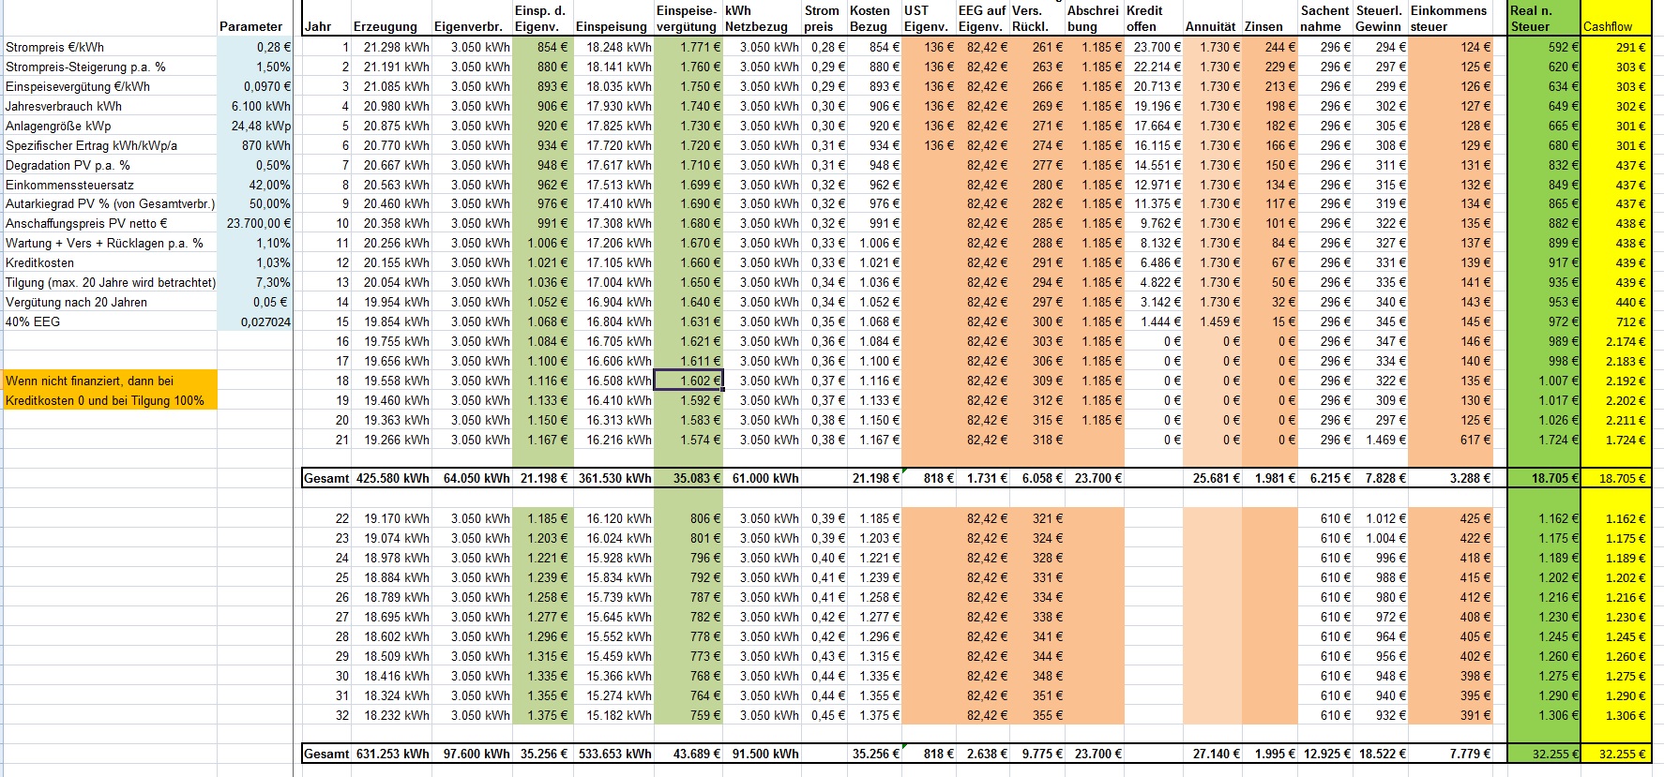The image size is (1664, 777).
Task: Select the final Gesamt Erzeugung 631.253 kWh
Action: (392, 754)
